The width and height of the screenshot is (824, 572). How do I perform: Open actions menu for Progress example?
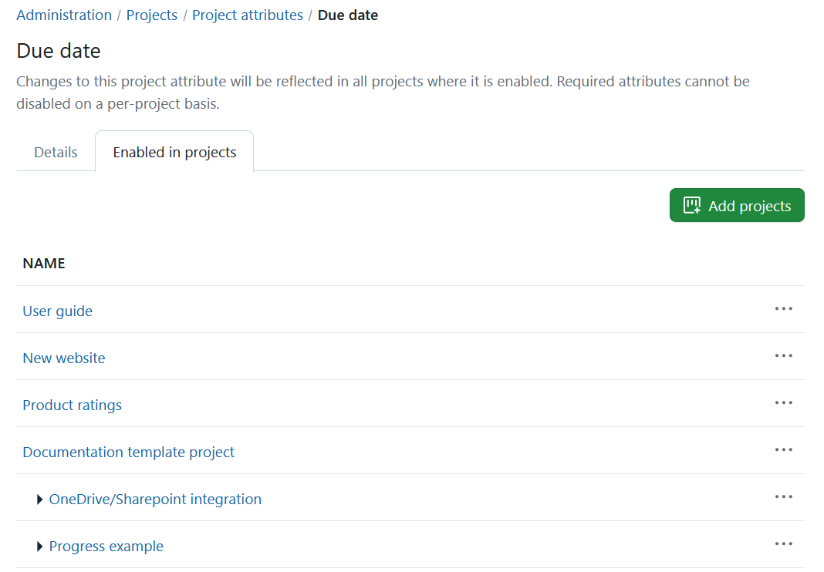click(783, 544)
